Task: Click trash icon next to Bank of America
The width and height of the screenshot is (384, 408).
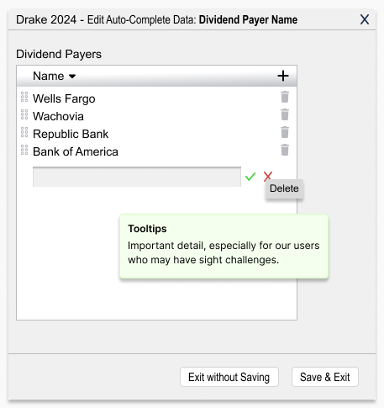Action: click(x=285, y=150)
